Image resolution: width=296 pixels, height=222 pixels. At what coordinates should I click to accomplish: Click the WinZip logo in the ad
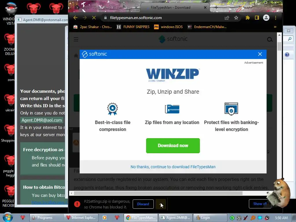tap(173, 75)
